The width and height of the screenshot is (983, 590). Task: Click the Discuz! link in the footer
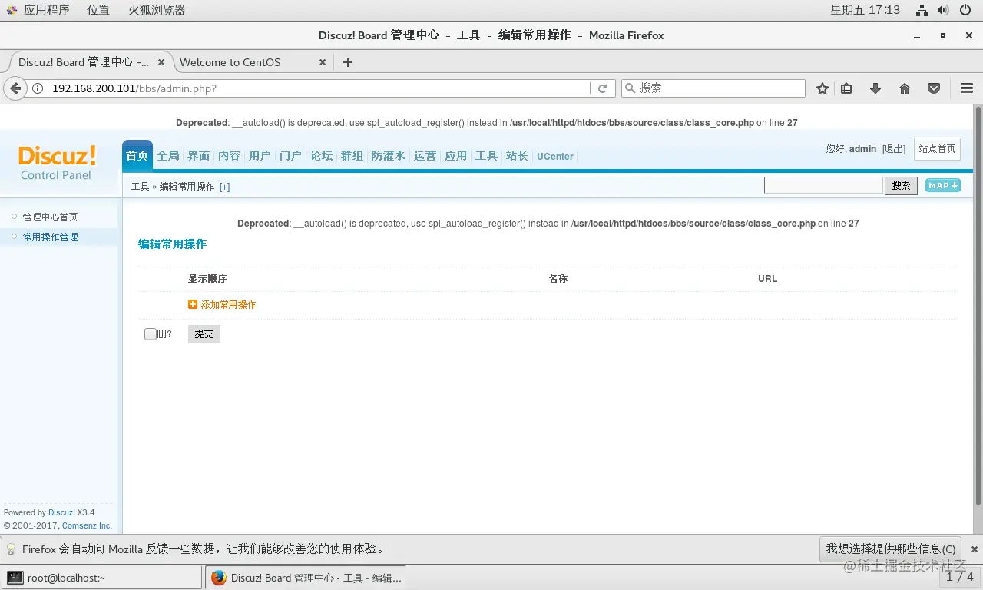coord(61,512)
